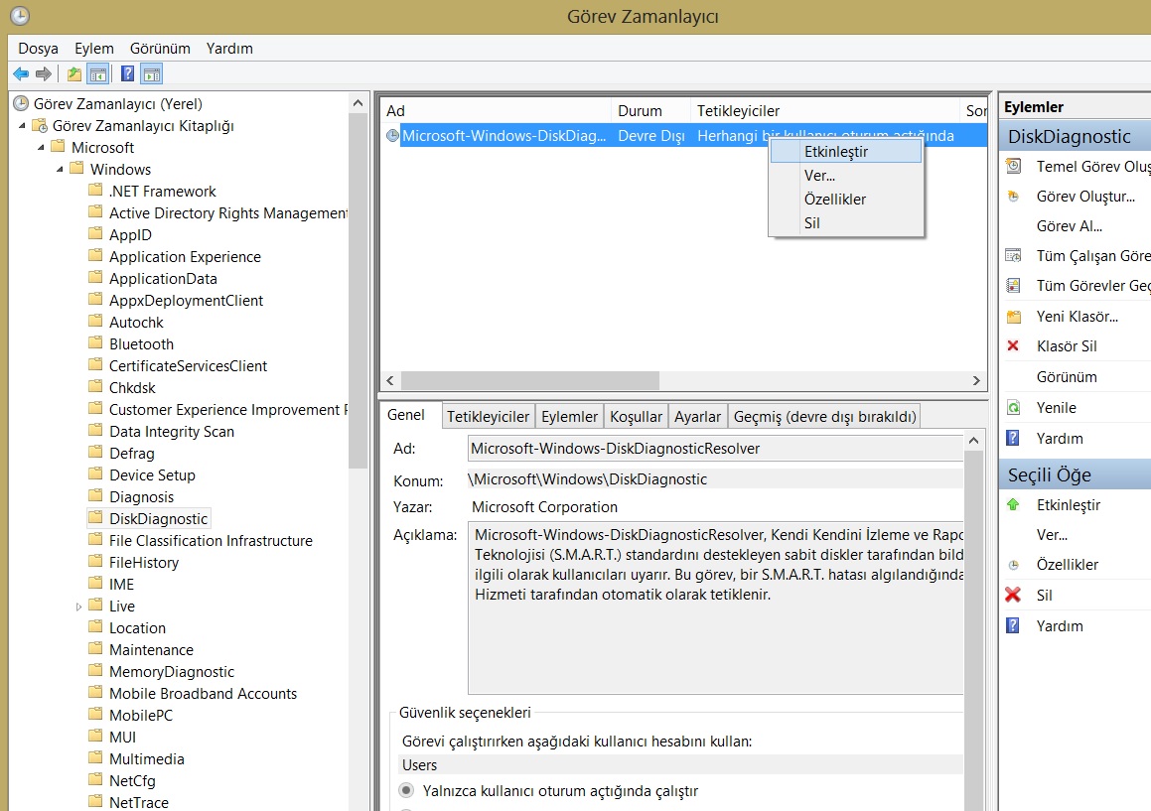Click the blue help toolbar icon
The image size is (1151, 811).
pyautogui.click(x=127, y=73)
